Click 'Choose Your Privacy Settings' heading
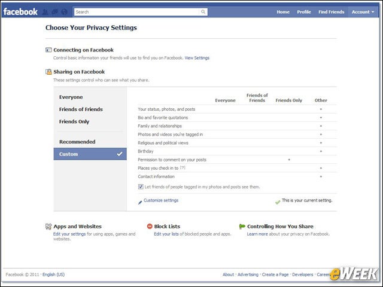 coord(91,28)
